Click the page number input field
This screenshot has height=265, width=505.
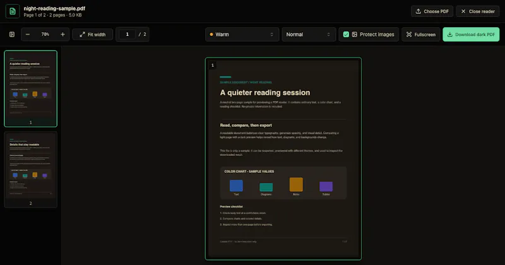coord(128,35)
